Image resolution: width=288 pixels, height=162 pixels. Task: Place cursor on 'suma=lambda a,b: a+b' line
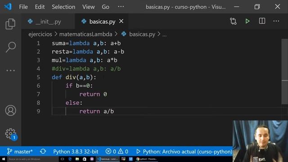coord(86,43)
